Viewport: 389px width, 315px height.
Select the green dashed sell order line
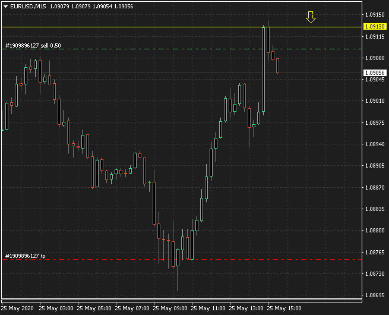(x=182, y=49)
